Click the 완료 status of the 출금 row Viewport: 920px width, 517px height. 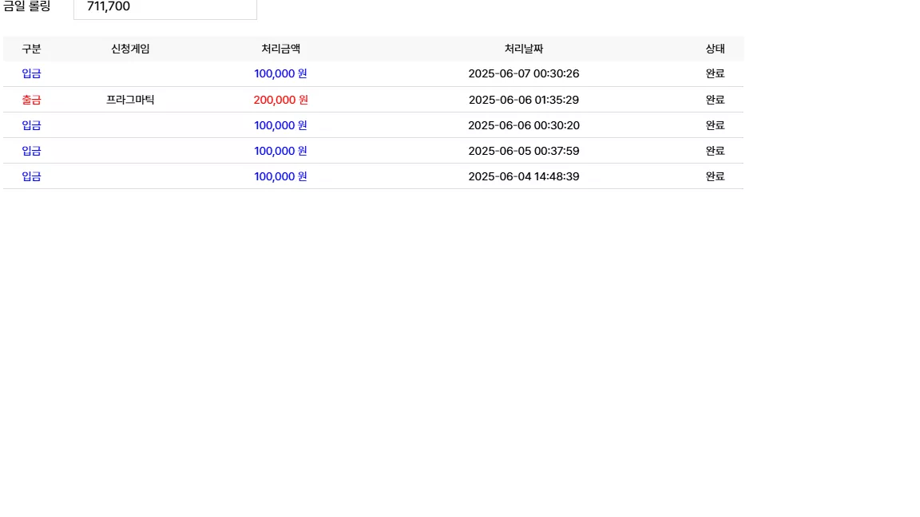(x=715, y=100)
